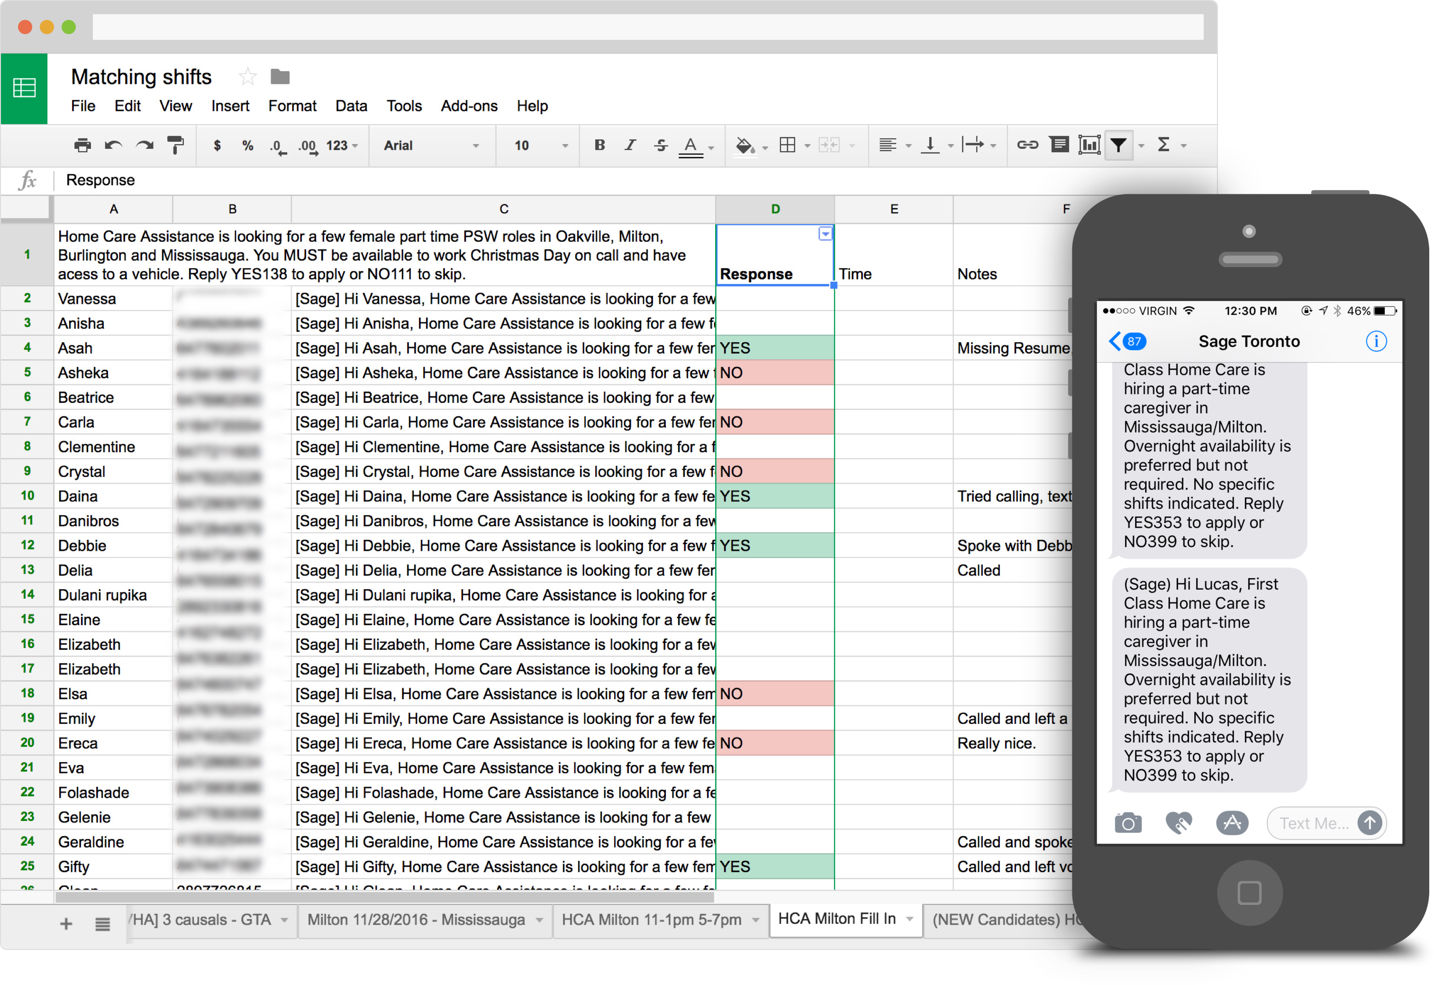Click the formula bar containing Response
Viewport: 1434px width, 985px height.
tap(635, 180)
